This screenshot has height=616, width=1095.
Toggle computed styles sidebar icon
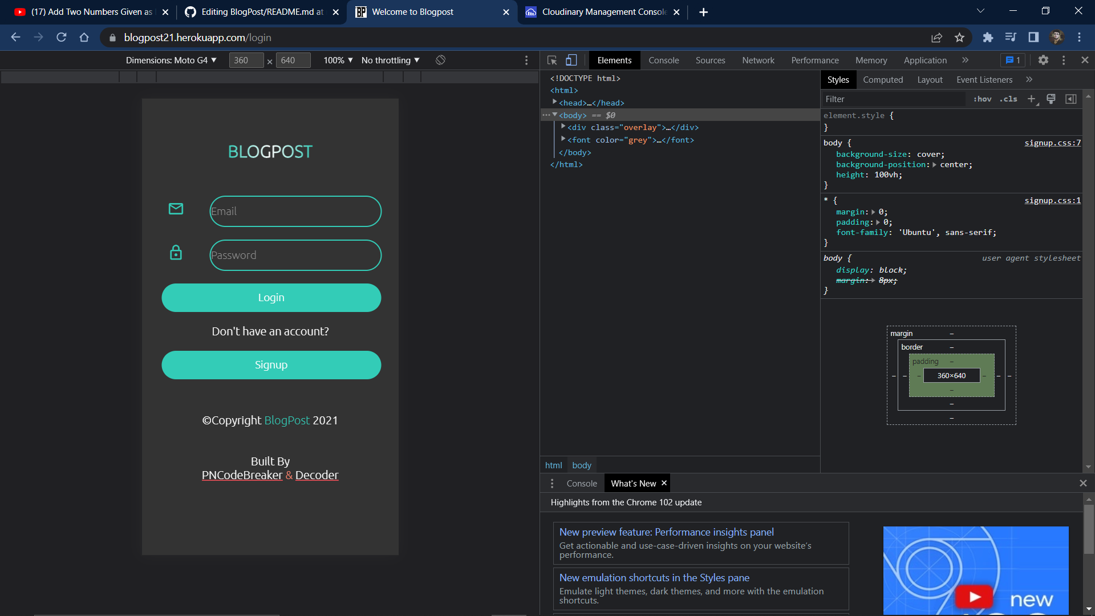pyautogui.click(x=1071, y=99)
